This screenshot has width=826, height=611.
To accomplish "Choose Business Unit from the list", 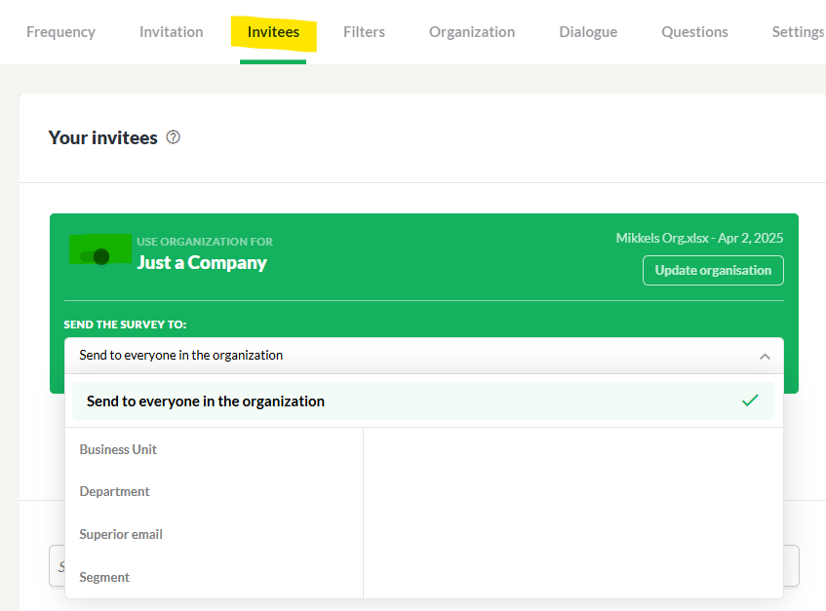I will pyautogui.click(x=118, y=449).
